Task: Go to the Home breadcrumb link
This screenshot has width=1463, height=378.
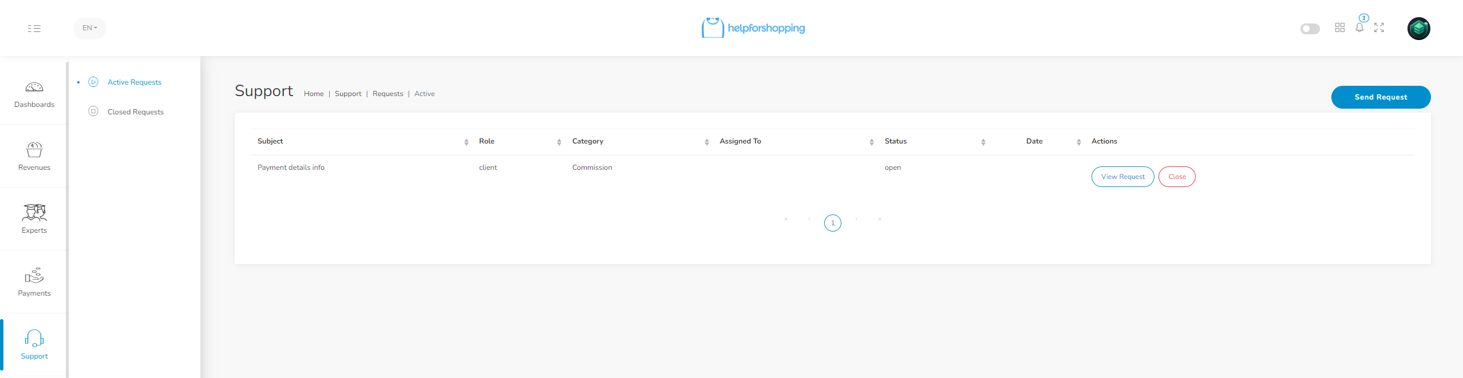Action: point(314,94)
